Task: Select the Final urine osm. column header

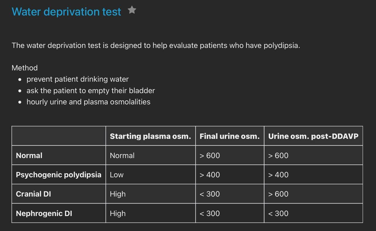Action: pyautogui.click(x=230, y=136)
